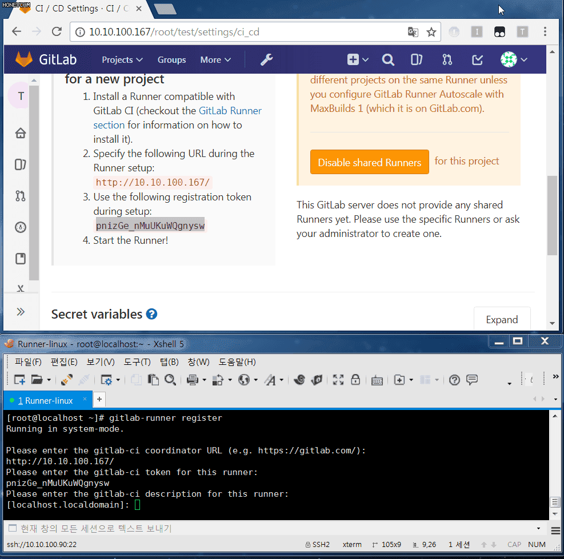Click the browser page vertical scrollbar thumb

552,215
